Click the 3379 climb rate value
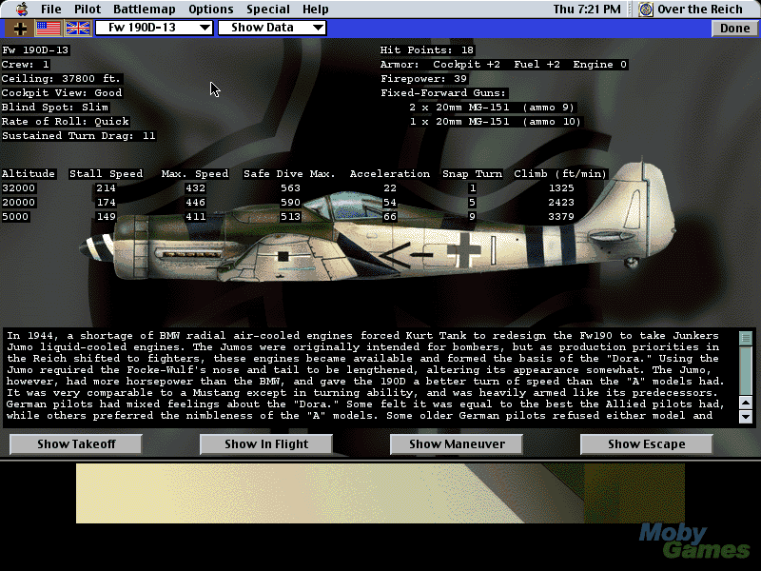The height and width of the screenshot is (571, 761). (561, 217)
